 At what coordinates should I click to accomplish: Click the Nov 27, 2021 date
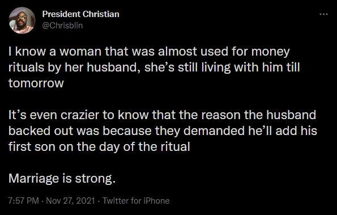pos(70,201)
